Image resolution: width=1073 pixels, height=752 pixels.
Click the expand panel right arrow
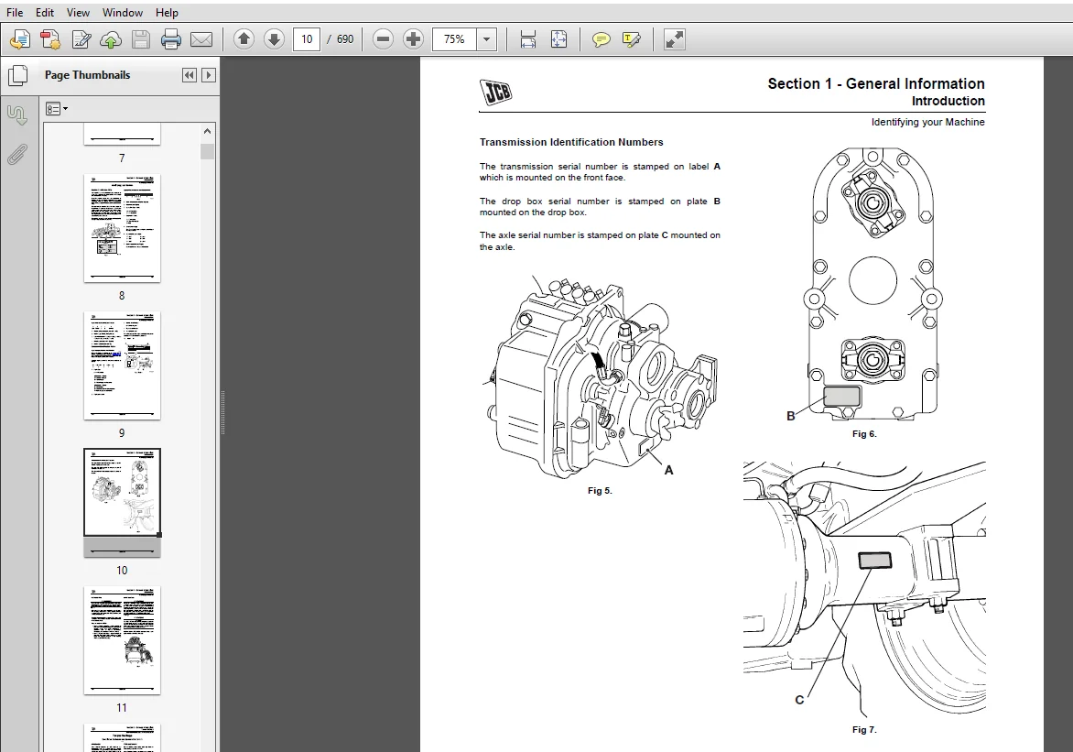coord(209,75)
